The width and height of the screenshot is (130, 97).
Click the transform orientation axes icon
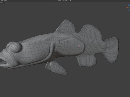coord(57,1)
